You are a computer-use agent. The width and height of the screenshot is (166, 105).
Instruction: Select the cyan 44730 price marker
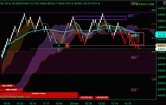161,36
